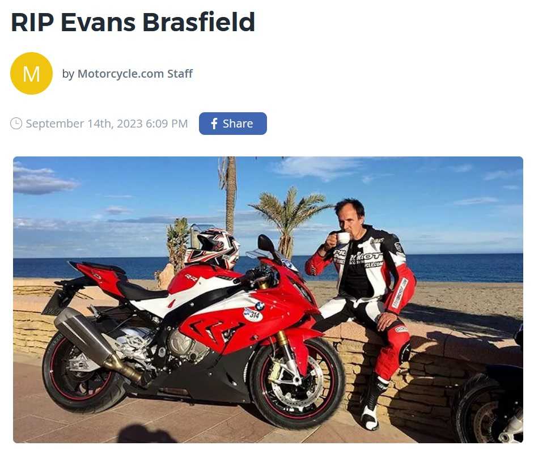Screen dimensions: 534x454
Task: Open the Motorcycle.com Staff author page
Action: (x=135, y=74)
